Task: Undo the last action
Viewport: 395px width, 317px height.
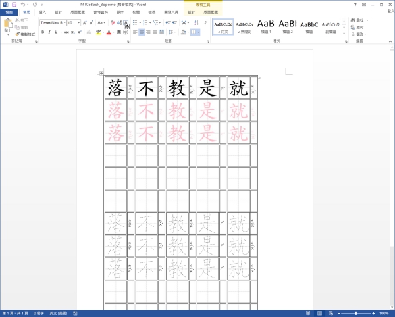Action: point(23,5)
